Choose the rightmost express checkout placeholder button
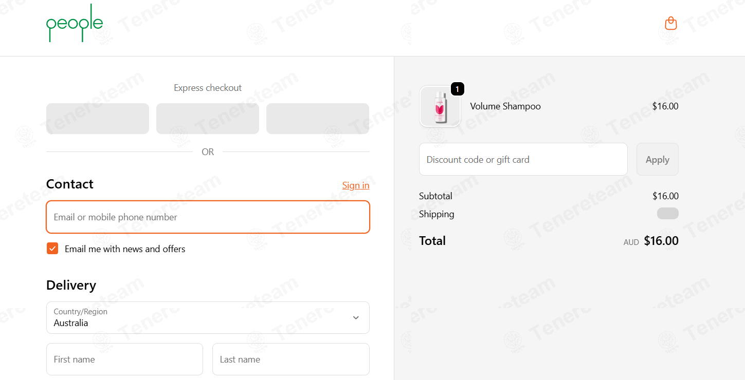The image size is (745, 380). pos(318,119)
